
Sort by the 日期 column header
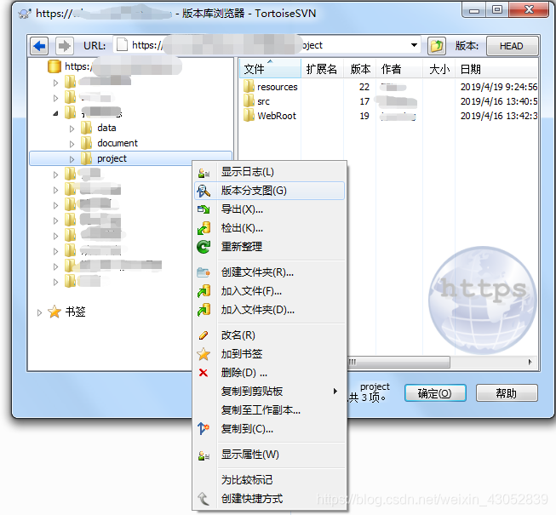496,69
